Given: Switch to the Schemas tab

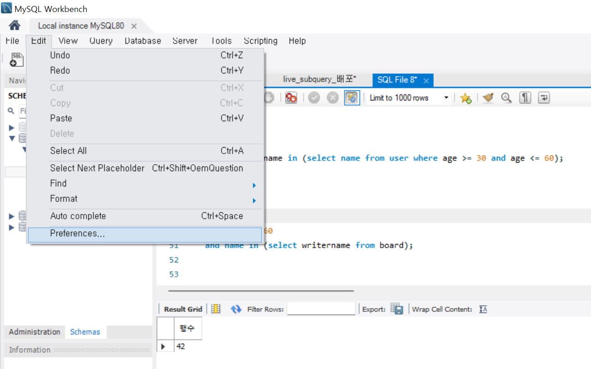Looking at the screenshot, I should (85, 332).
